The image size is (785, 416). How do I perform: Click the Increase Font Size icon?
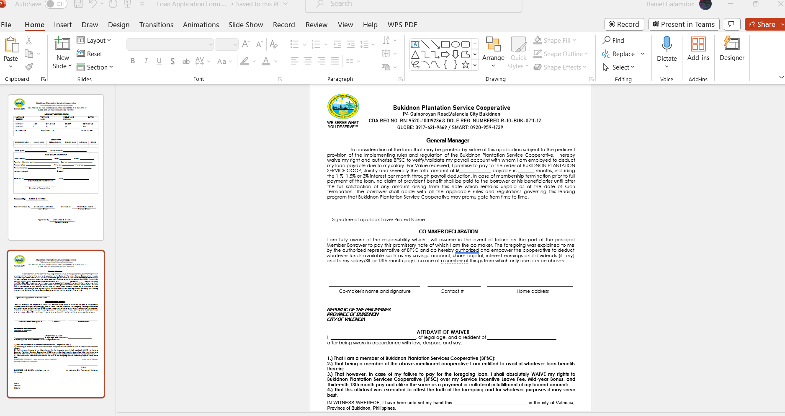point(246,43)
